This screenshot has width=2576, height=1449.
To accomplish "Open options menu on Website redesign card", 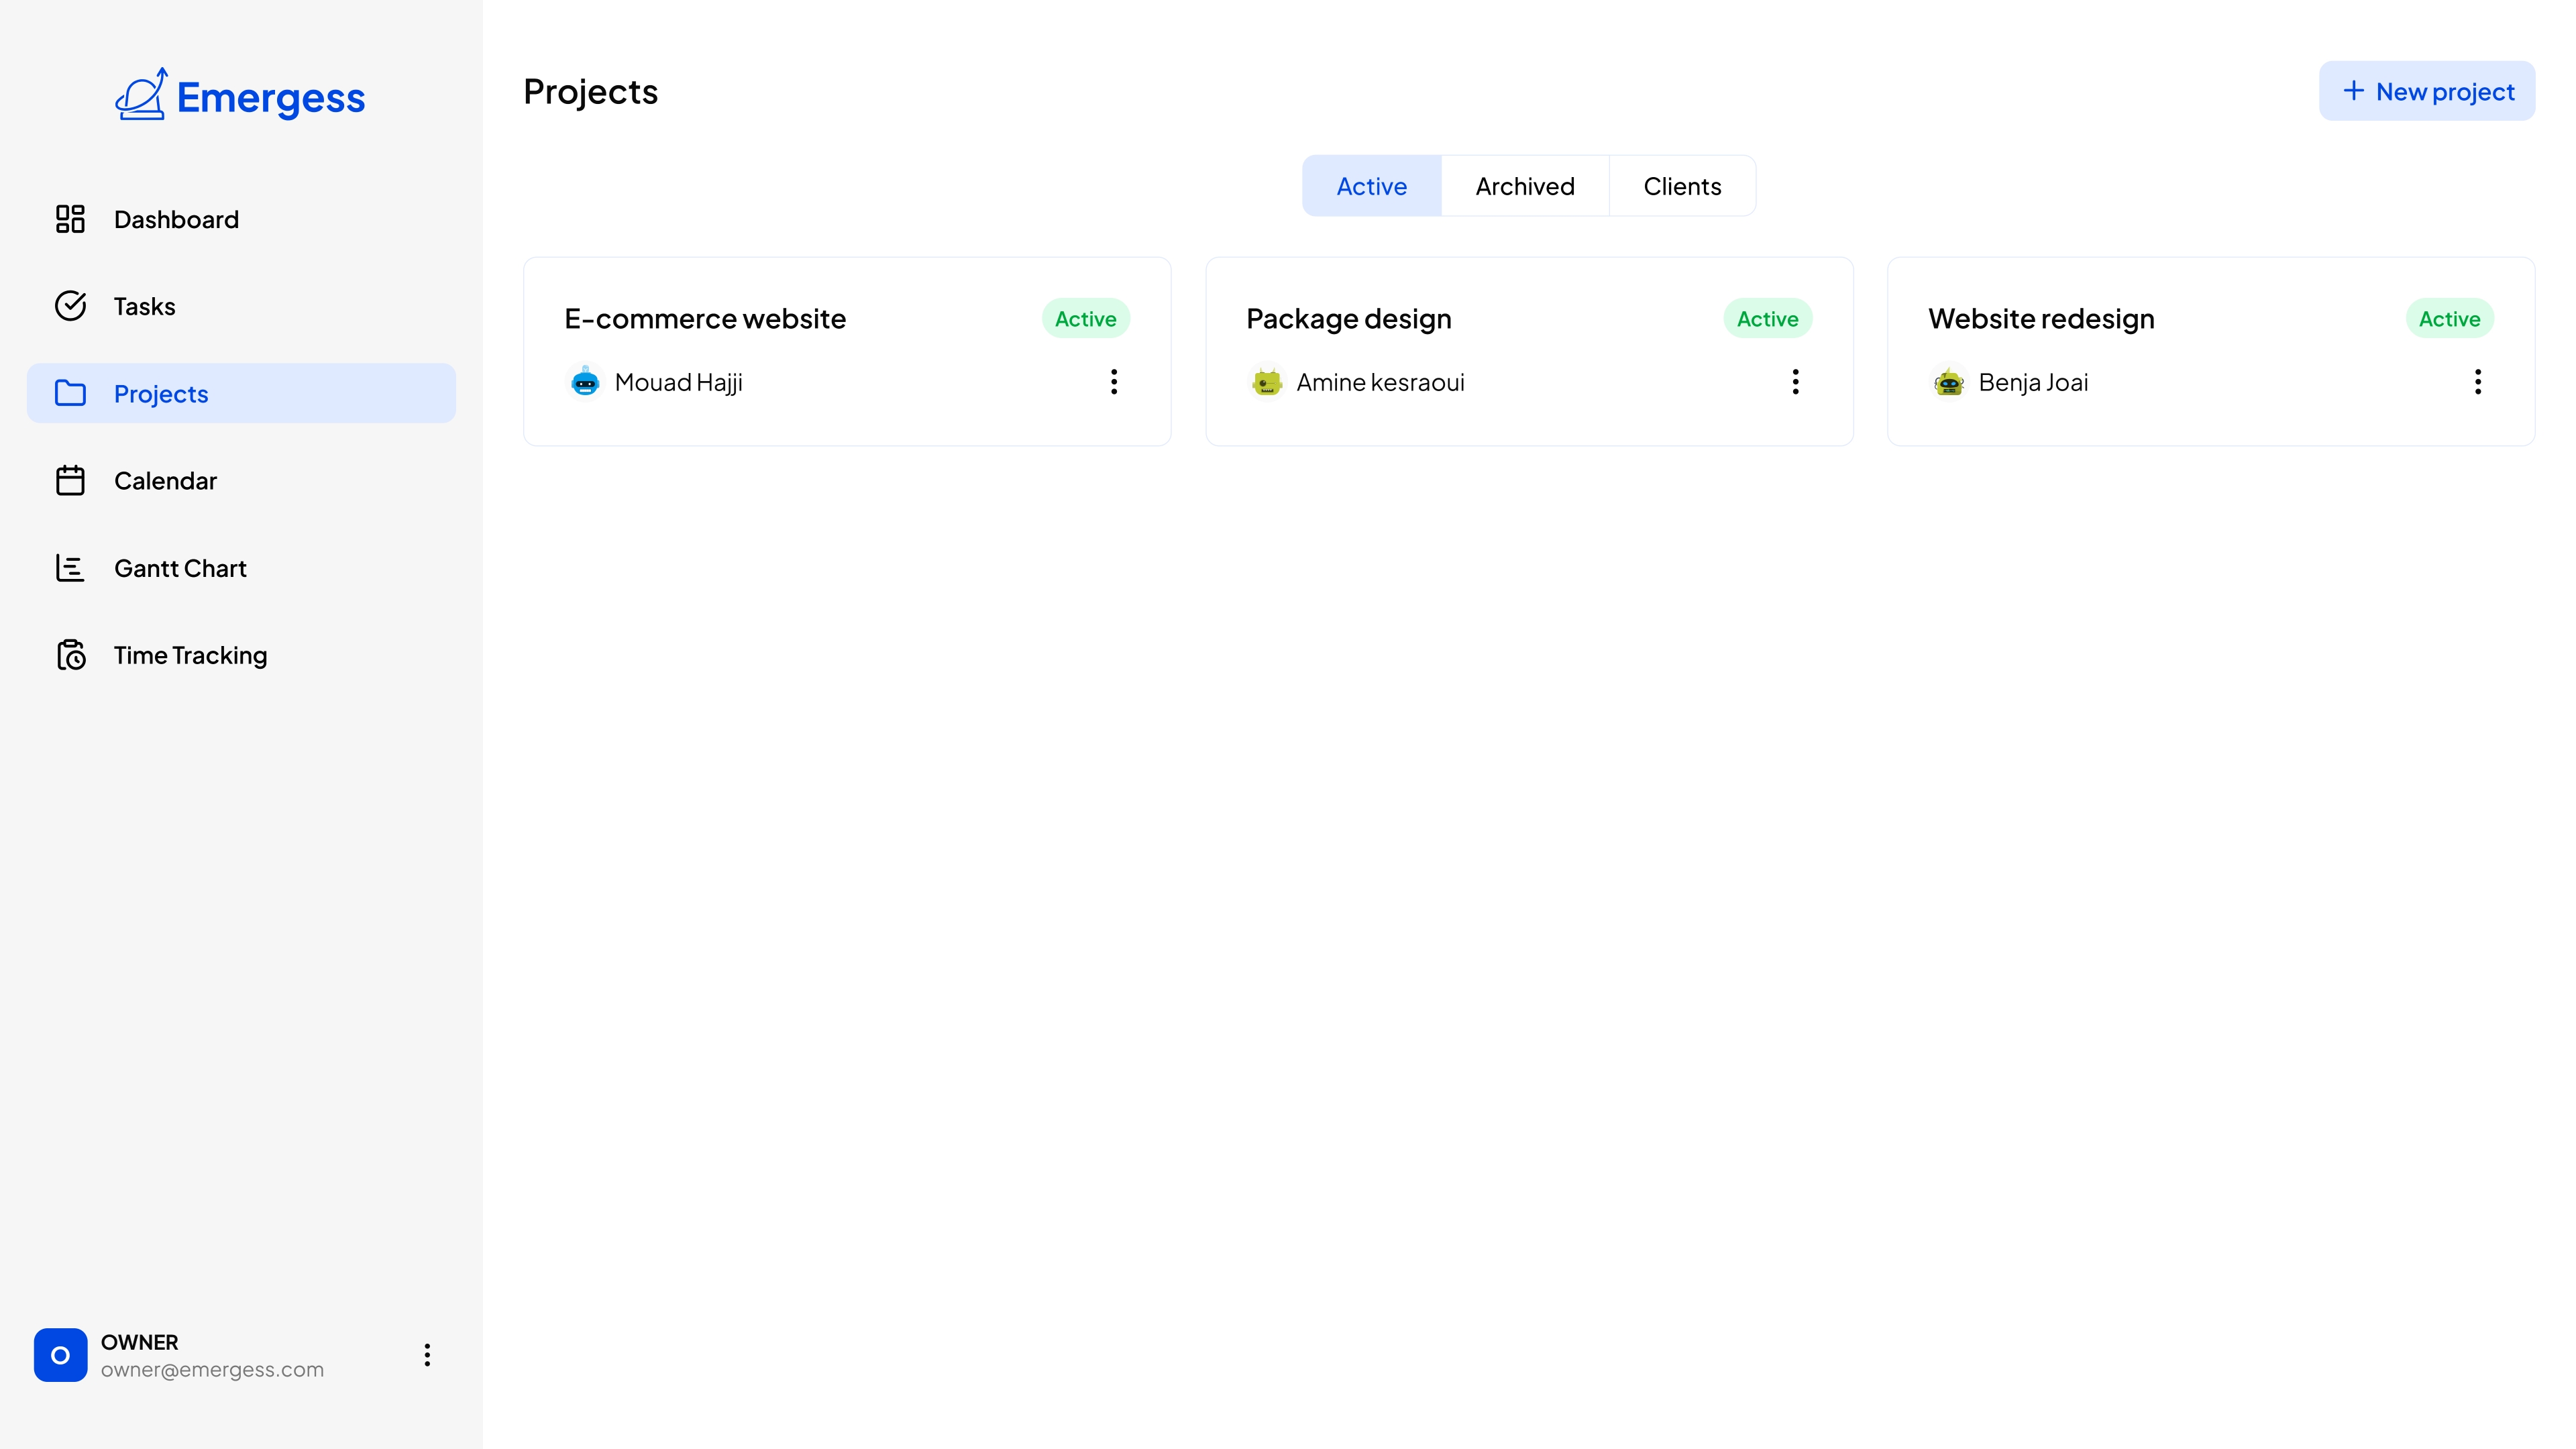I will click(2477, 382).
